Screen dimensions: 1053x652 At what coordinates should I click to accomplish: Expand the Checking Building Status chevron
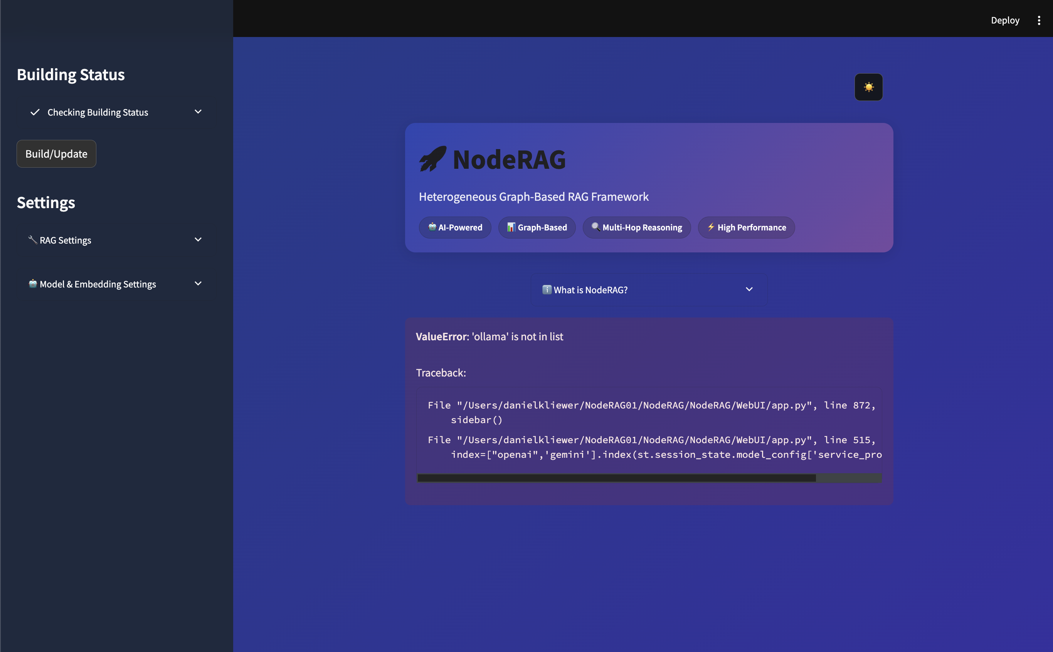[198, 112]
